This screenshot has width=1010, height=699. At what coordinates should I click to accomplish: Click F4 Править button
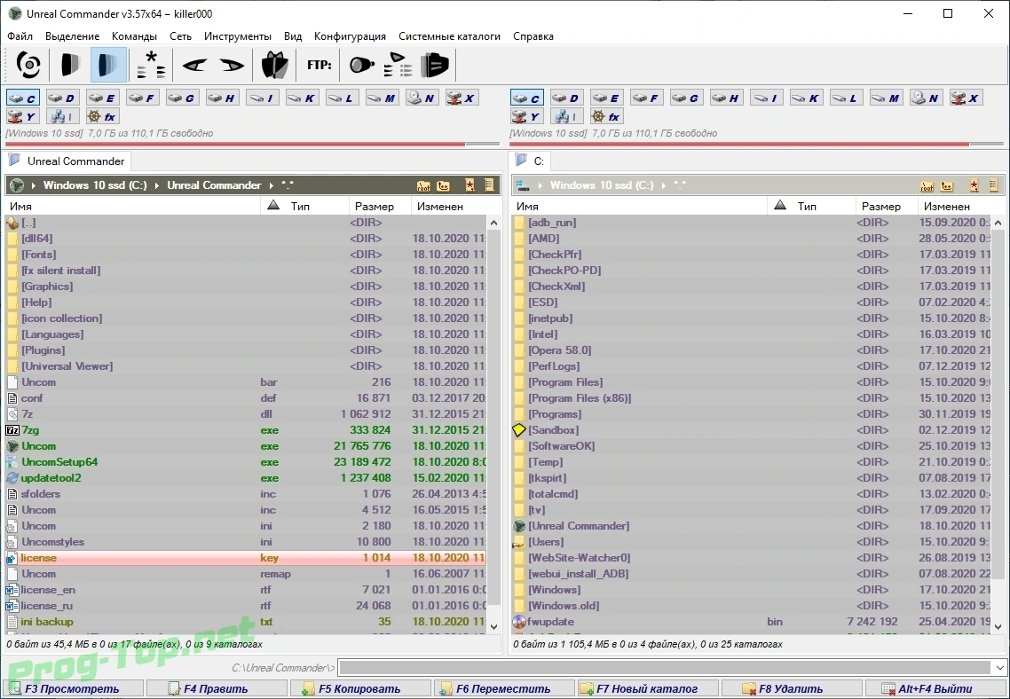(217, 688)
